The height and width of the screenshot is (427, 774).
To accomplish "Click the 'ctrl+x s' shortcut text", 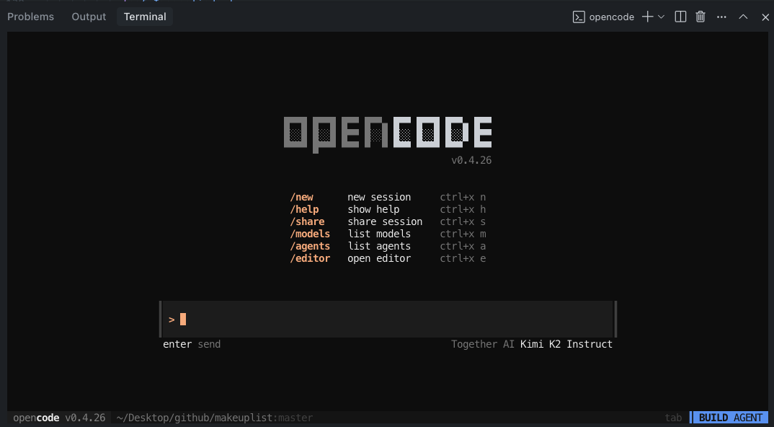I will [x=463, y=222].
